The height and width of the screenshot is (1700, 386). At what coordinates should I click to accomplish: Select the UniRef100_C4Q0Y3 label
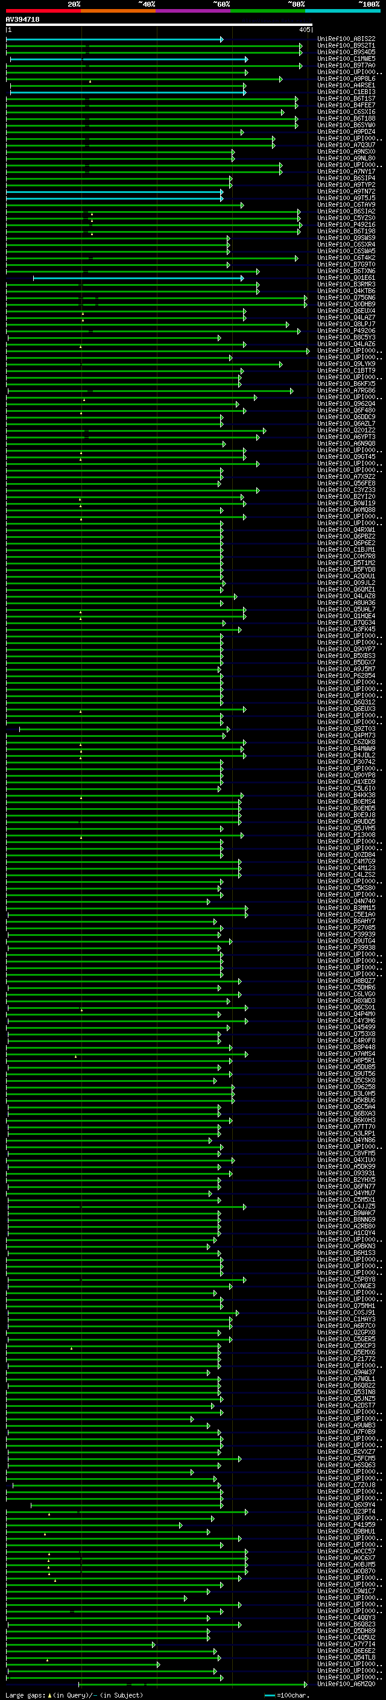coord(346,1617)
